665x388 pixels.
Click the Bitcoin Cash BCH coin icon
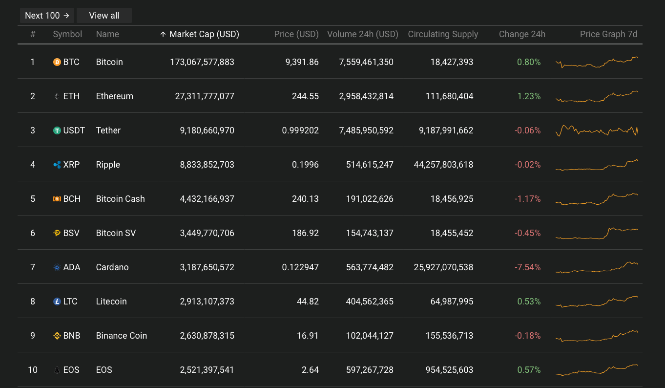pyautogui.click(x=57, y=199)
